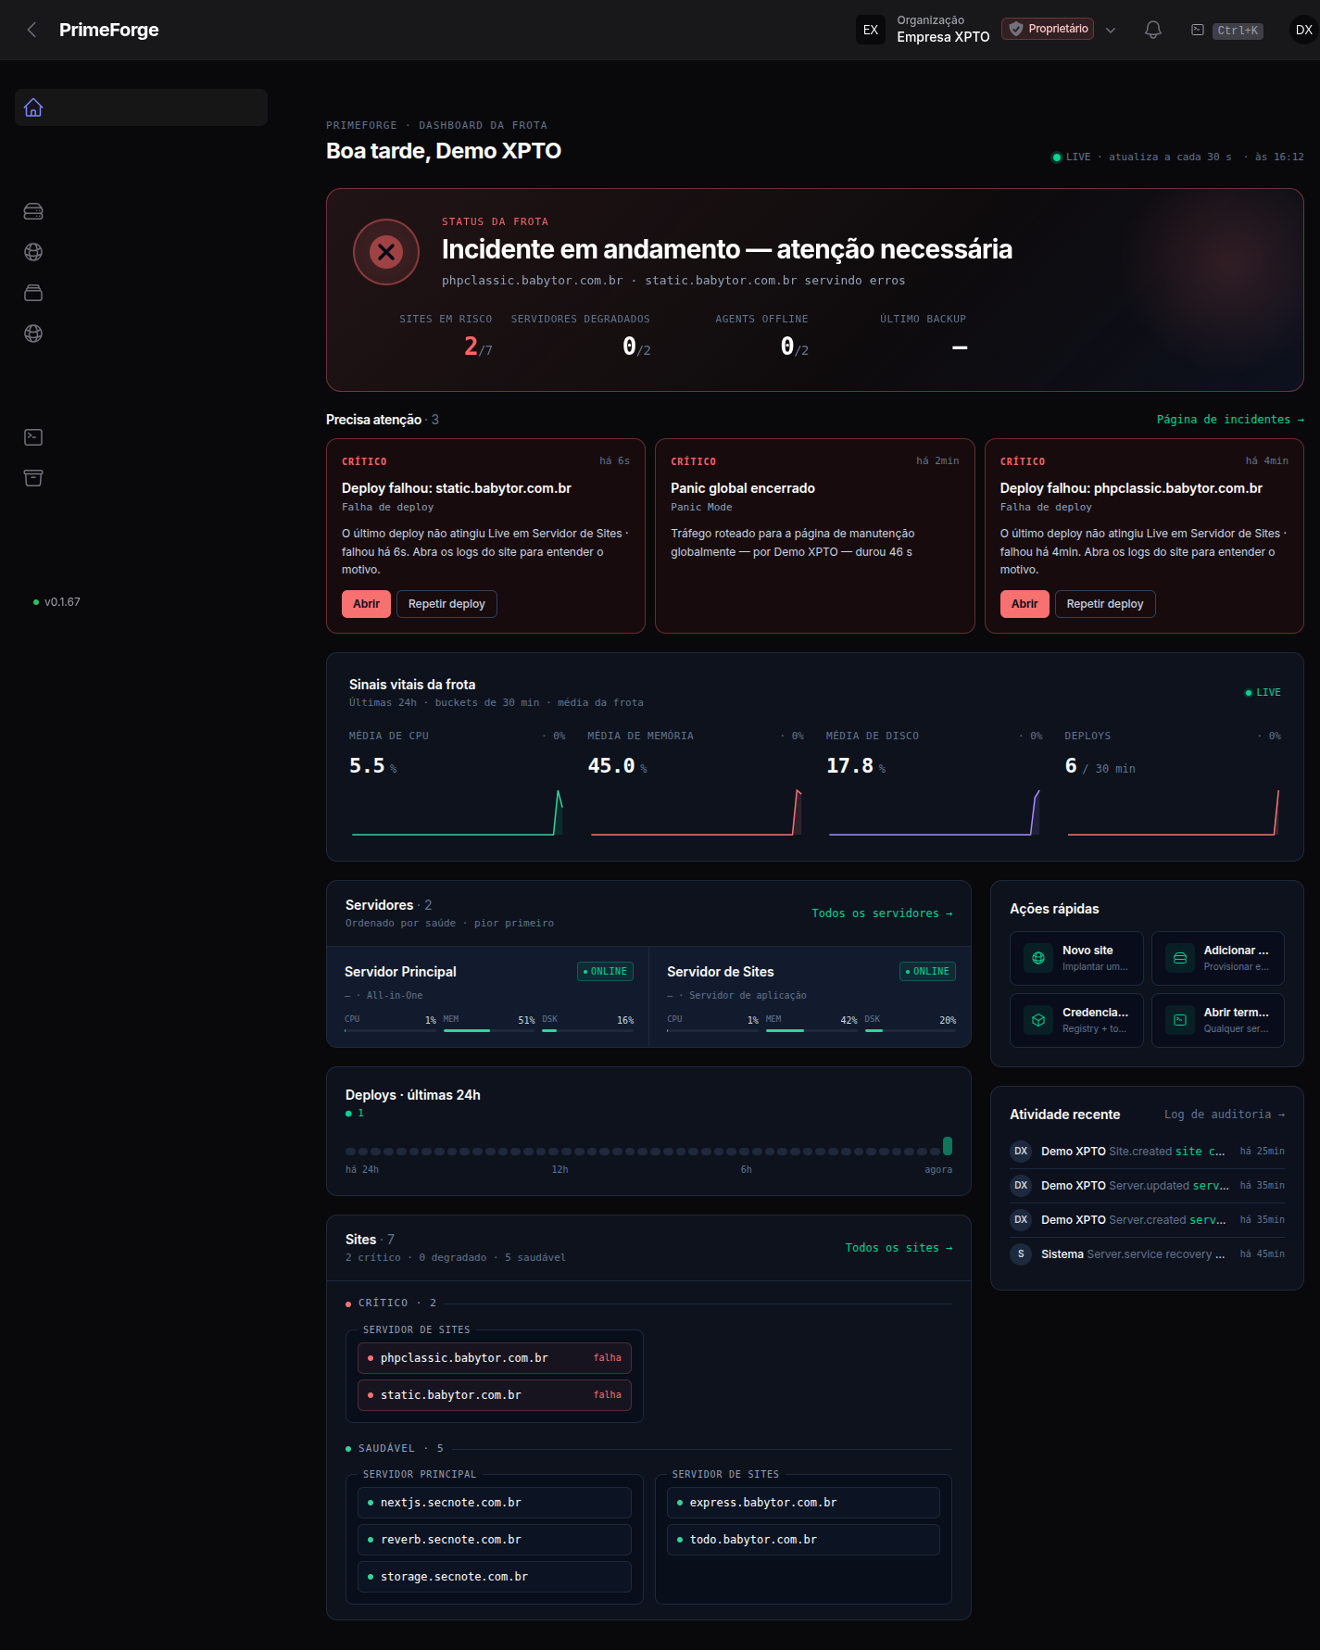Click Repetir deploy for phpclassic.babytor.com.br

[x=1105, y=604]
